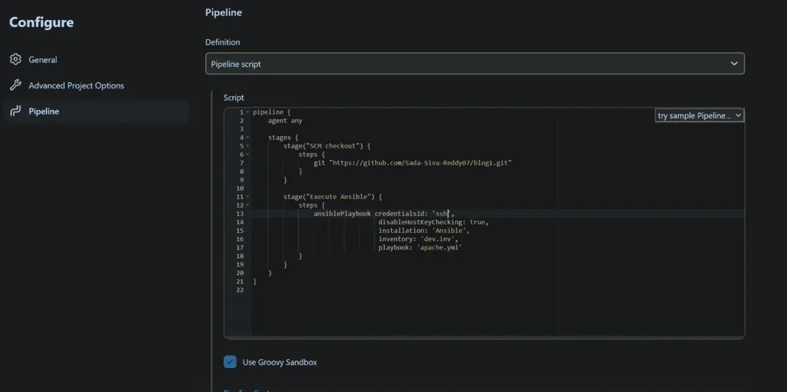Open the try sample Pipeline dropdown

point(699,115)
